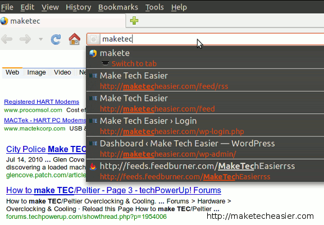Reload the current page

pos(56,39)
